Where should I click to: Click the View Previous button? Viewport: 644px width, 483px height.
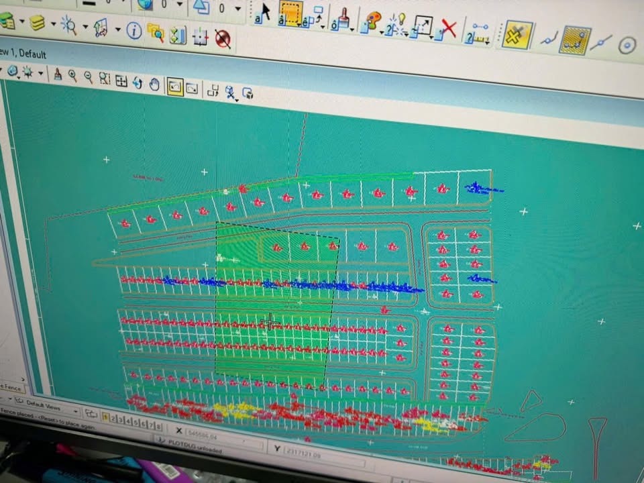tap(175, 87)
